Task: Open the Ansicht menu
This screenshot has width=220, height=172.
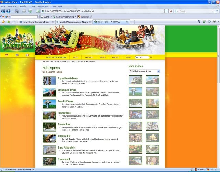Action: click(23, 6)
